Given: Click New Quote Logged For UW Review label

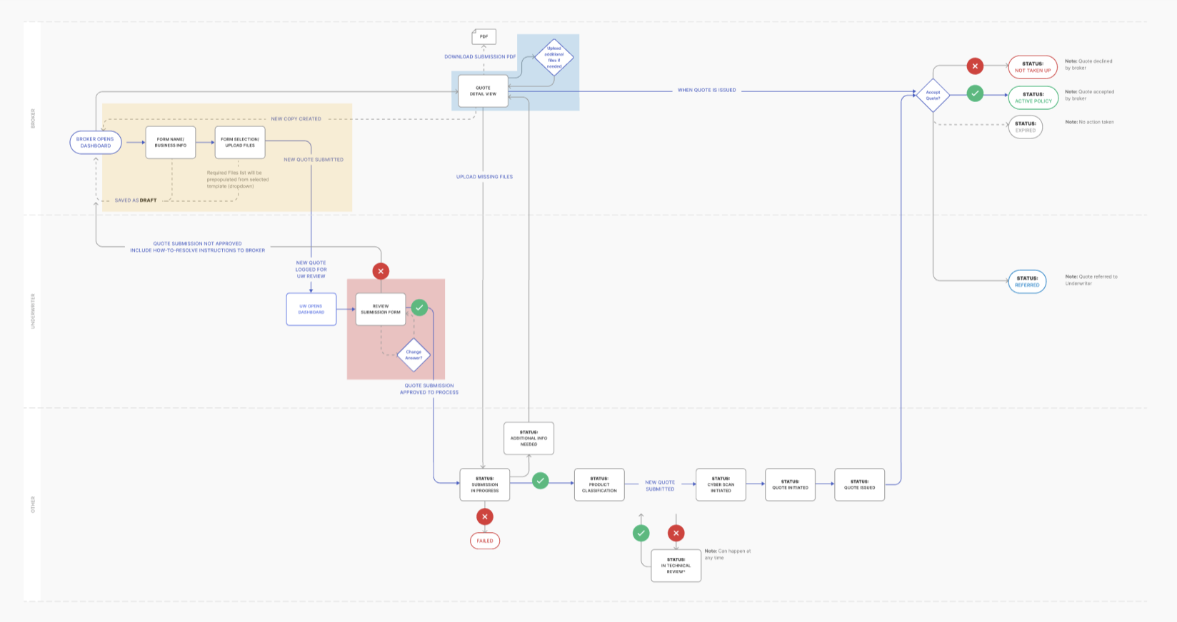Looking at the screenshot, I should click(x=311, y=270).
